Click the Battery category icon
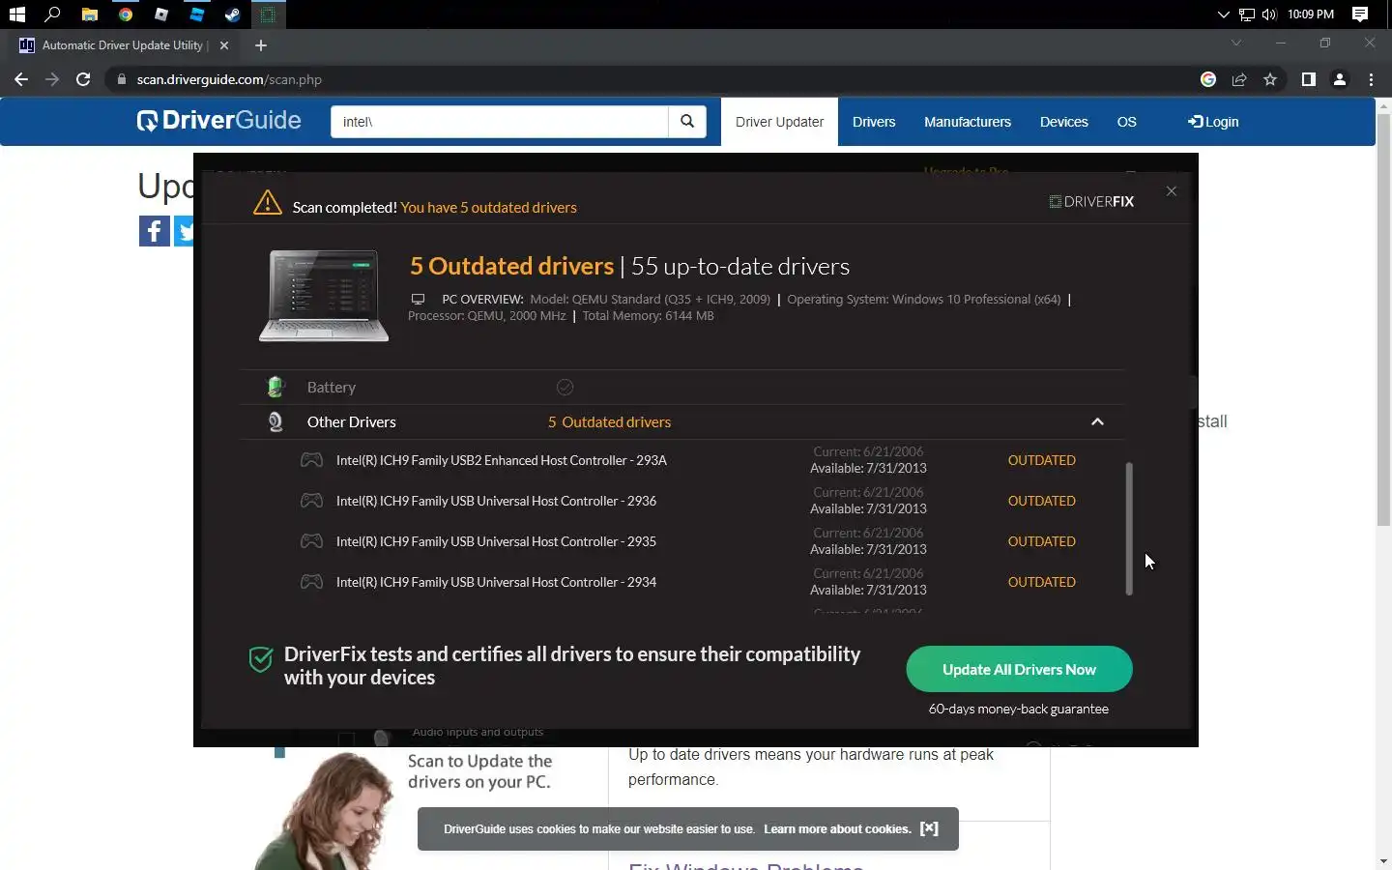The width and height of the screenshot is (1392, 870). point(275,388)
